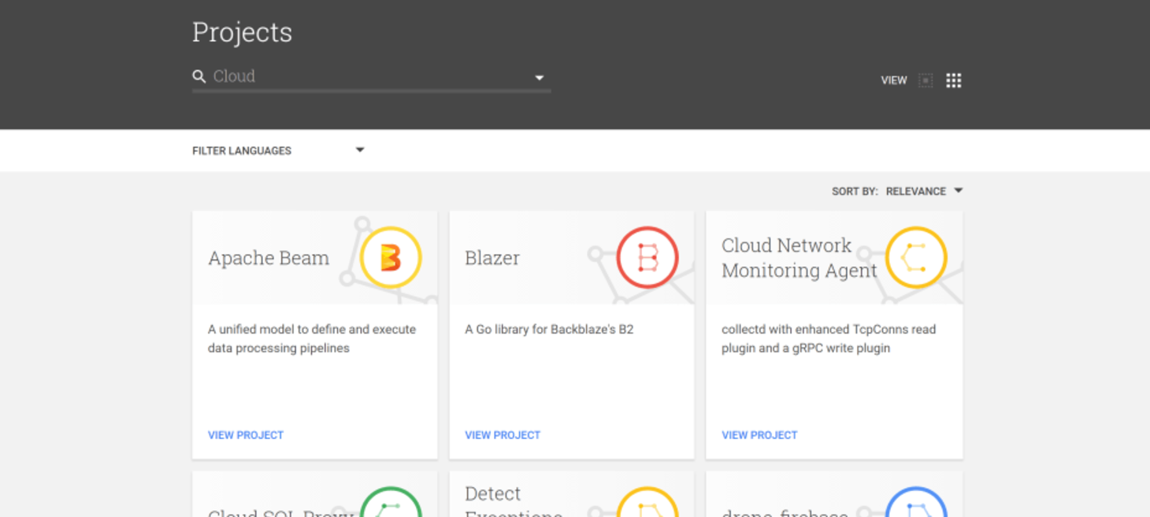
Task: View the Blazer project
Action: (503, 435)
